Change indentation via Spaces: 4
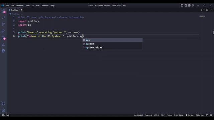 click(148, 115)
